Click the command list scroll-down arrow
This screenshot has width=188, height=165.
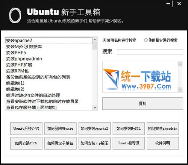[95, 107]
